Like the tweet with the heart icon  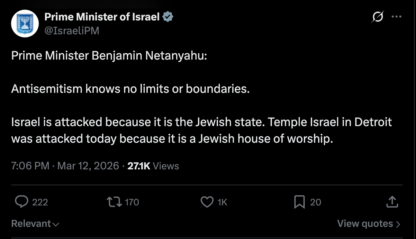(207, 202)
